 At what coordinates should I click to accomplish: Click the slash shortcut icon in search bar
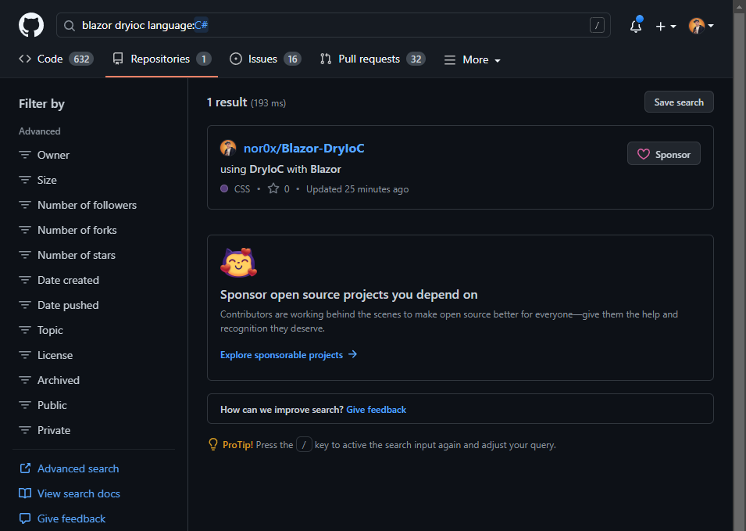pyautogui.click(x=598, y=26)
